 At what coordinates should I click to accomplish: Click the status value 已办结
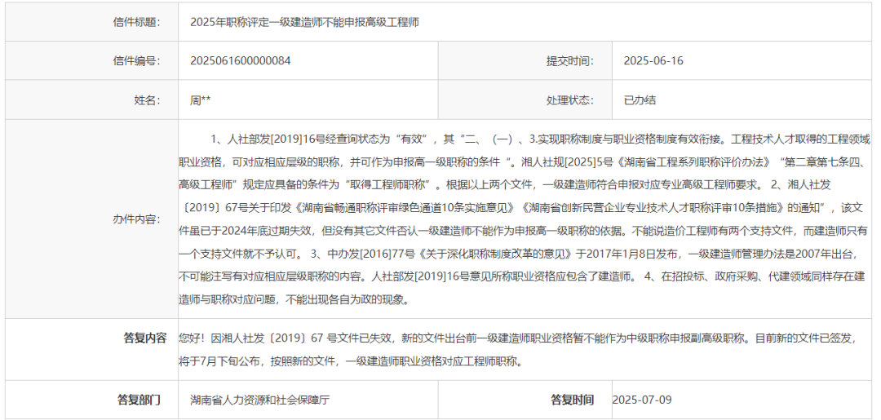[x=640, y=100]
